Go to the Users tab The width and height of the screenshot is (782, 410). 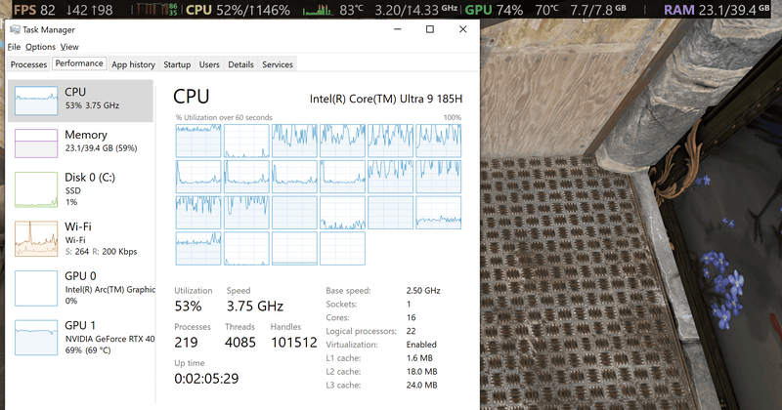tap(209, 64)
